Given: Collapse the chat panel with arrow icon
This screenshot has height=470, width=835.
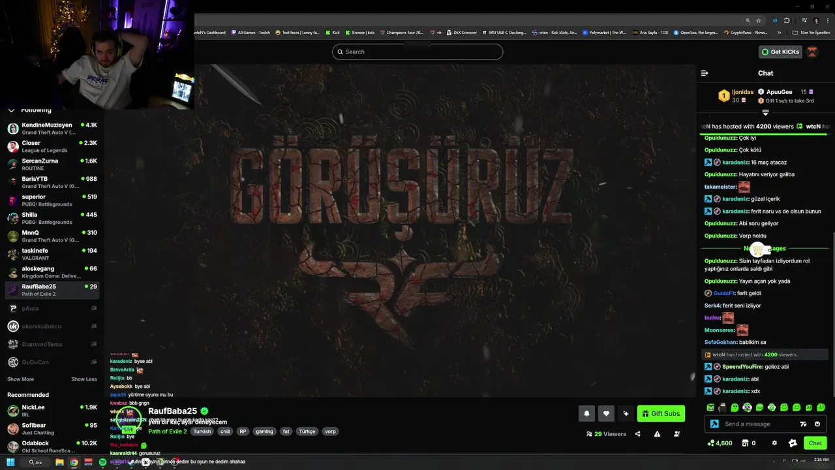Looking at the screenshot, I should pyautogui.click(x=705, y=73).
